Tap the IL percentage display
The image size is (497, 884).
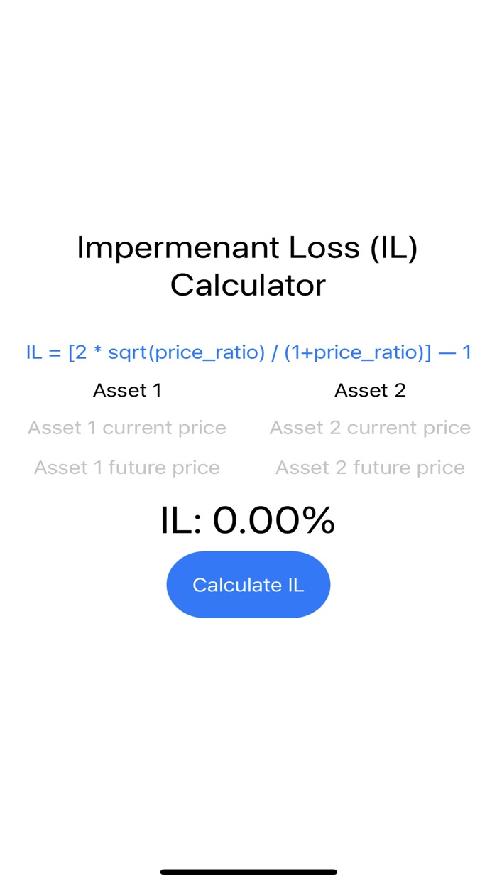click(x=248, y=520)
